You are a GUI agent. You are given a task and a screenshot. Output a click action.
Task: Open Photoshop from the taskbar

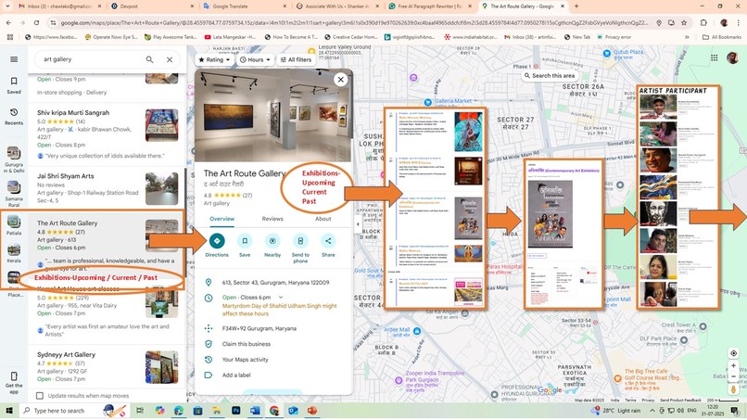click(235, 411)
